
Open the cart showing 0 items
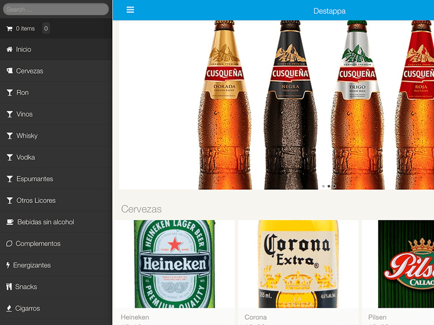(x=56, y=28)
